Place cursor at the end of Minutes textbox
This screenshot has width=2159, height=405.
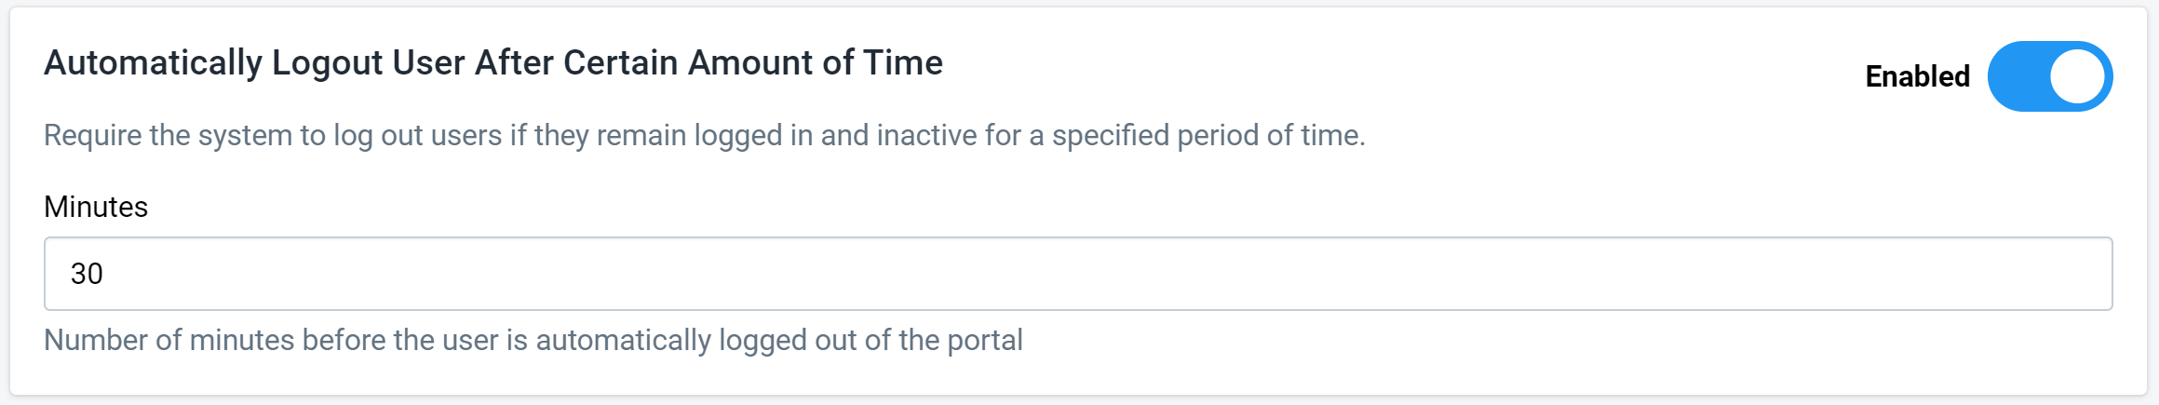pyautogui.click(x=2048, y=274)
